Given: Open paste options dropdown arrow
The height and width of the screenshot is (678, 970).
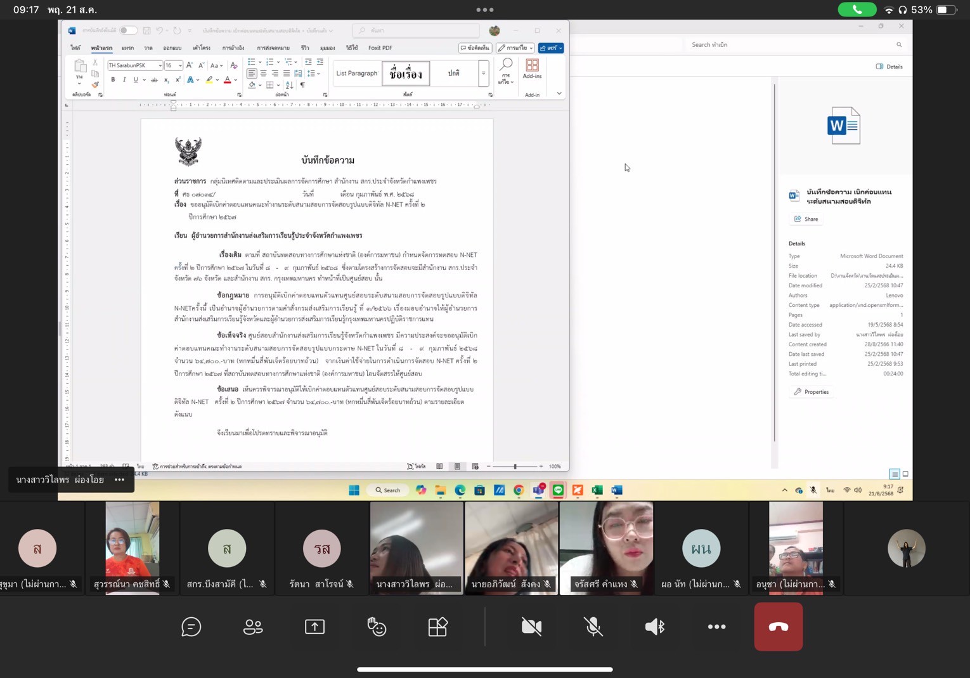Looking at the screenshot, I should coord(79,83).
